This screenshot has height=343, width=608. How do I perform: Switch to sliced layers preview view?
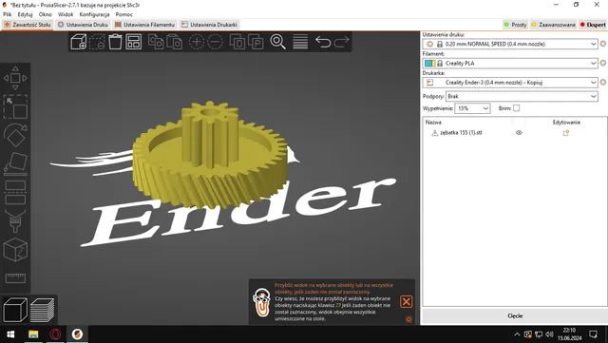point(42,310)
